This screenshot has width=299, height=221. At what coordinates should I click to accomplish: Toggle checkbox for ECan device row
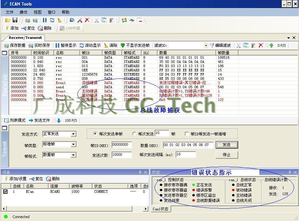(5, 192)
